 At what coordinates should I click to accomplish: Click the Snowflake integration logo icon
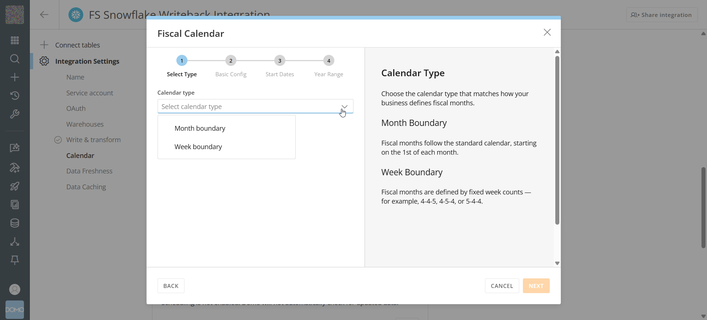[76, 15]
